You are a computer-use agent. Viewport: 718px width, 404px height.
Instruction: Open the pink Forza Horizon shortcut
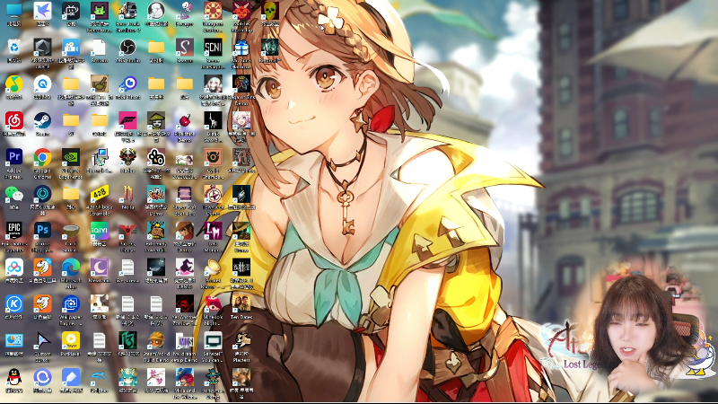127,121
